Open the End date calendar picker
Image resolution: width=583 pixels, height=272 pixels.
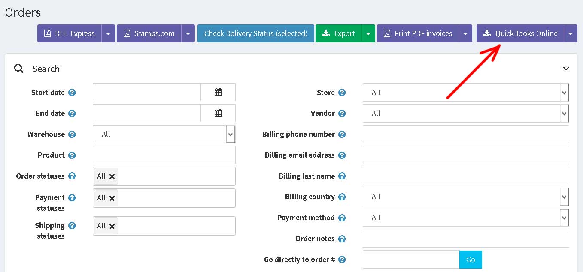(218, 113)
